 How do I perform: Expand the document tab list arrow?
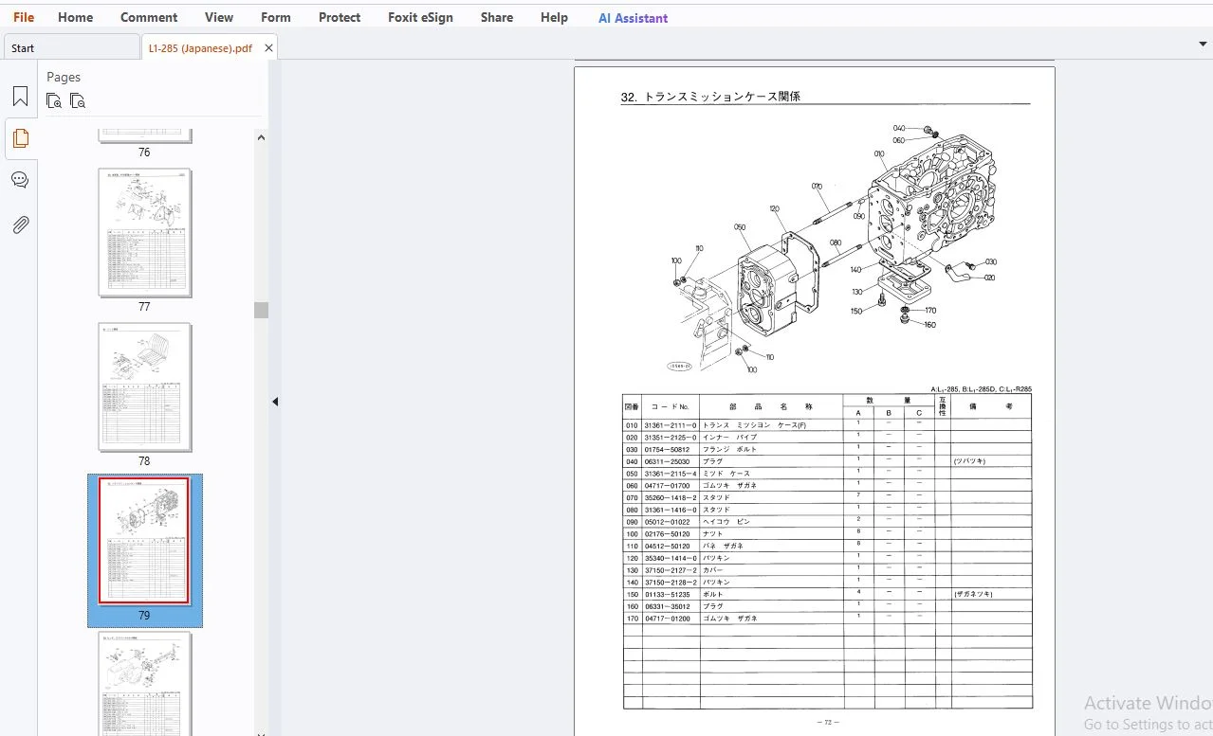pyautogui.click(x=1204, y=44)
